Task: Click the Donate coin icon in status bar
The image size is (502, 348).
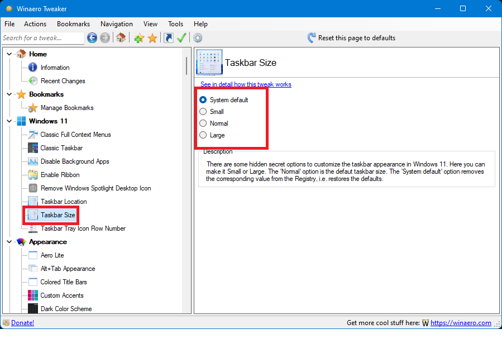Action: (6, 323)
